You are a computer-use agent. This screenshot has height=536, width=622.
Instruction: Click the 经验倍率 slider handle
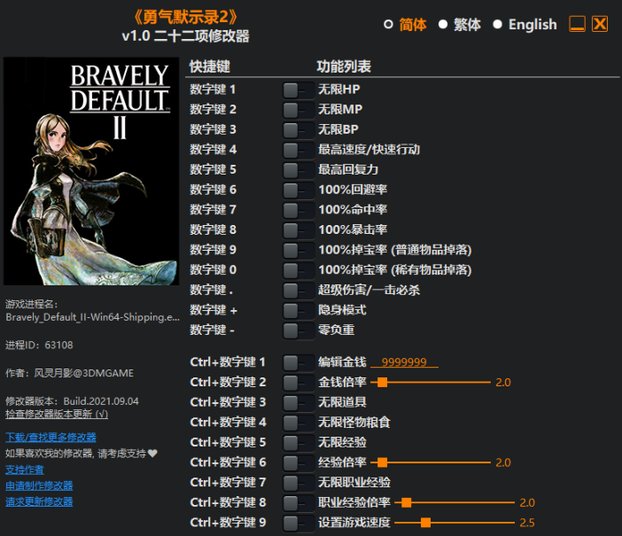pos(382,462)
